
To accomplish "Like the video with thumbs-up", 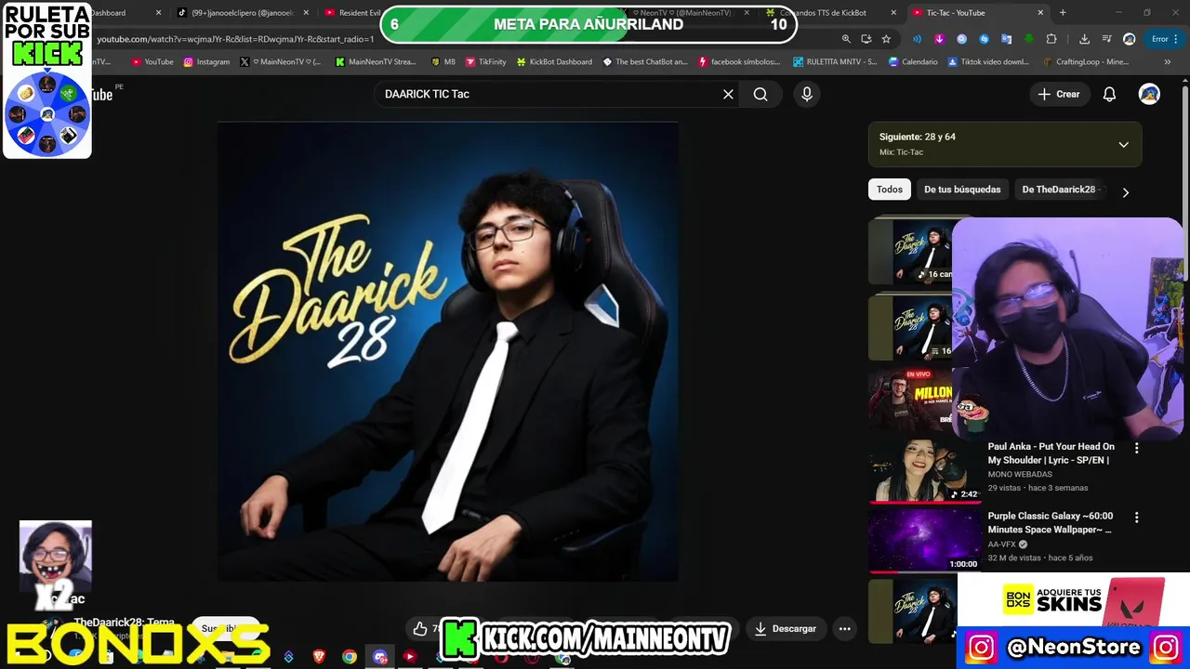I will [x=421, y=629].
